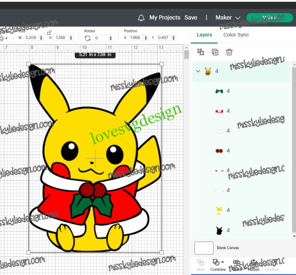Click the green Make It button
296x275 pixels.
pos(269,18)
